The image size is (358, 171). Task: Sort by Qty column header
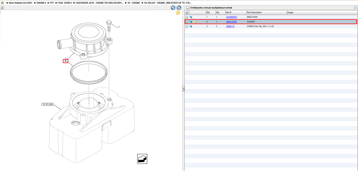220,13
